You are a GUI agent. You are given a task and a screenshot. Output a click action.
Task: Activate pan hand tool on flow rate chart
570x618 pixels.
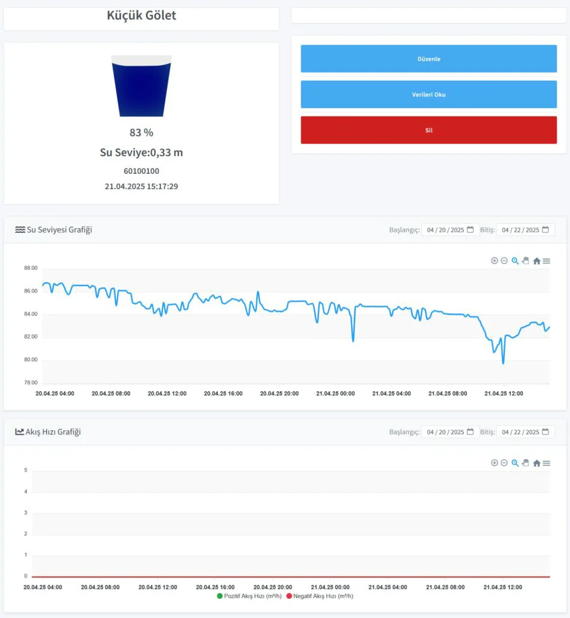[x=525, y=463]
